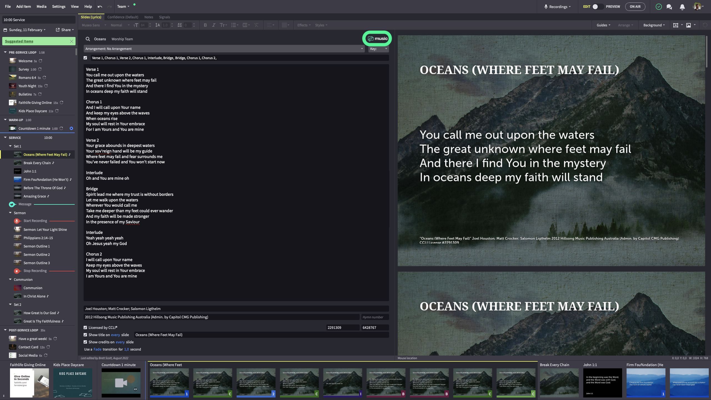
Task: Open the Background dropdown menu
Action: tap(654, 25)
